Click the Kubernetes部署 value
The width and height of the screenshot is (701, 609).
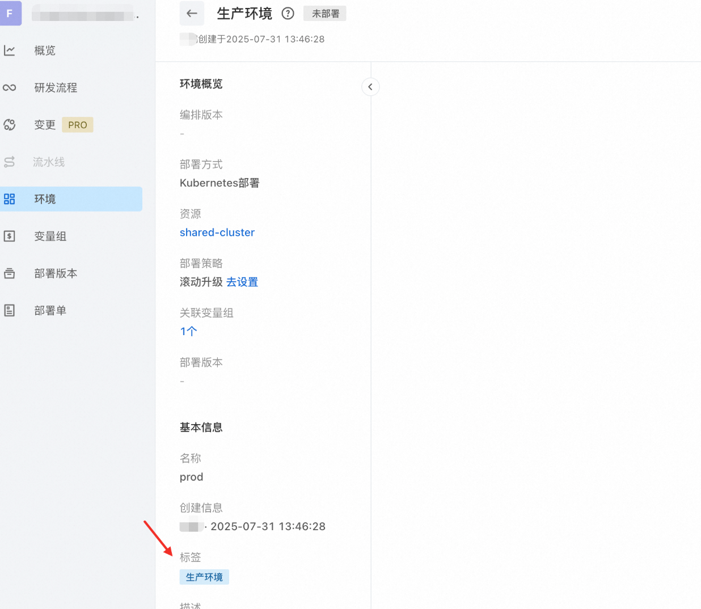(x=219, y=183)
